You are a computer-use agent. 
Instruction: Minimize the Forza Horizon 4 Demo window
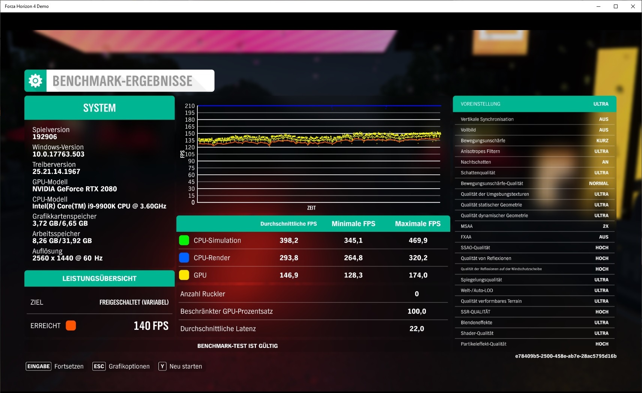598,6
